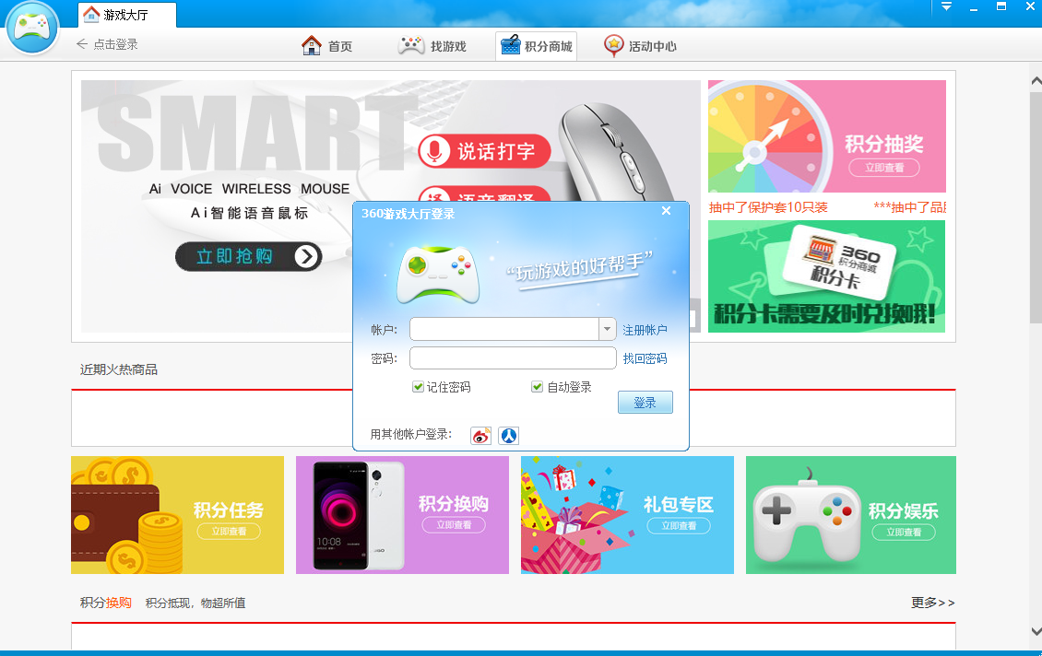
Task: Click the 积分换购 section heading
Action: coord(106,603)
